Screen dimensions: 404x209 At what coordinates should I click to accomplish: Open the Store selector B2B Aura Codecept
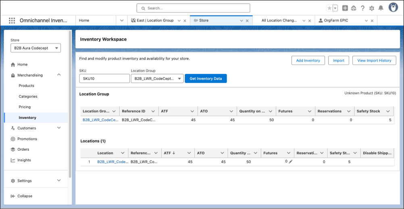(35, 48)
